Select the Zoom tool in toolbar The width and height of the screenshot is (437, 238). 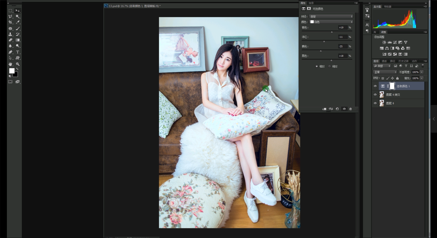[x=17, y=64]
